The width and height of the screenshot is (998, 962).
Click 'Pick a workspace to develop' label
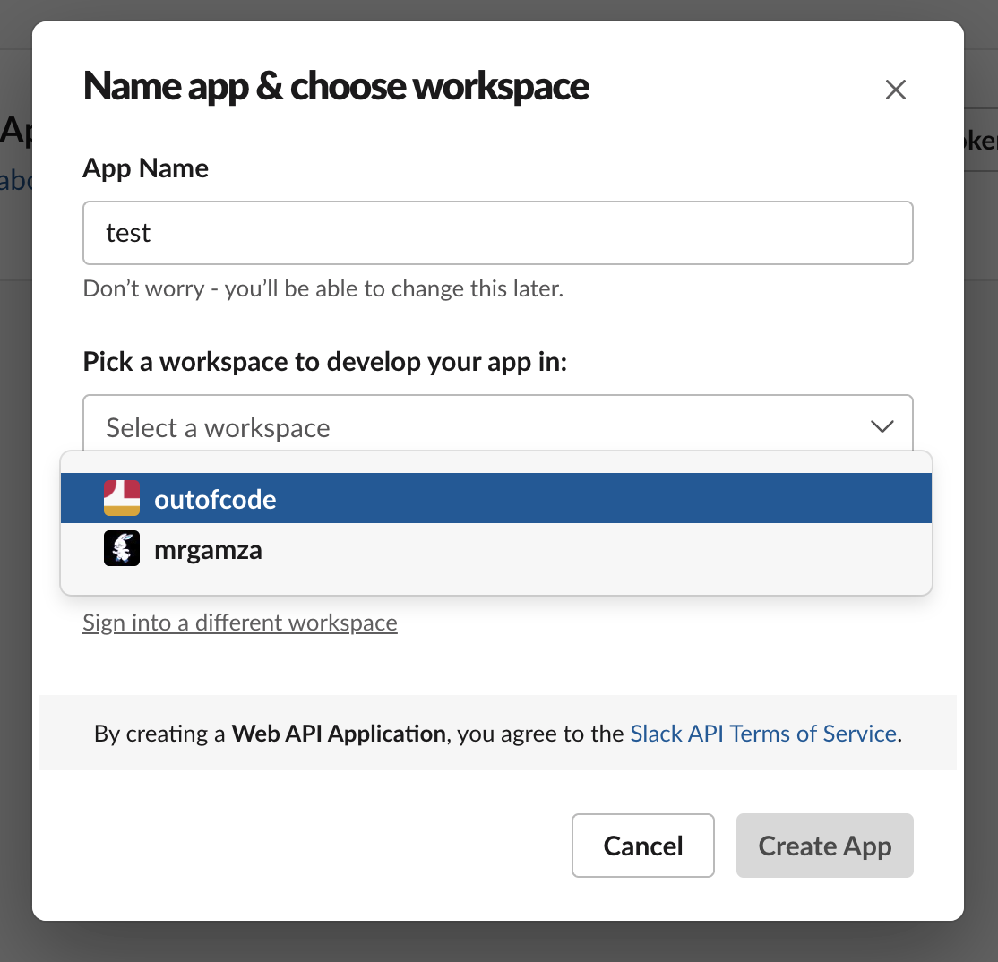pos(324,362)
